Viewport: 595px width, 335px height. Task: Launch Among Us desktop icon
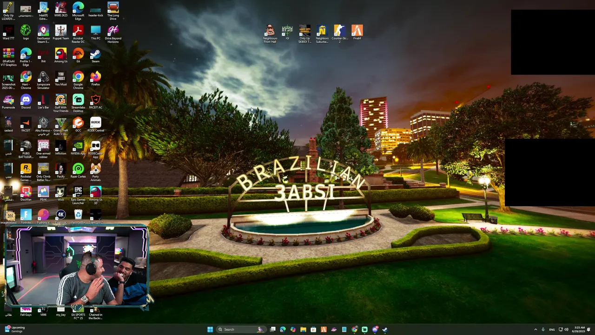tap(61, 55)
